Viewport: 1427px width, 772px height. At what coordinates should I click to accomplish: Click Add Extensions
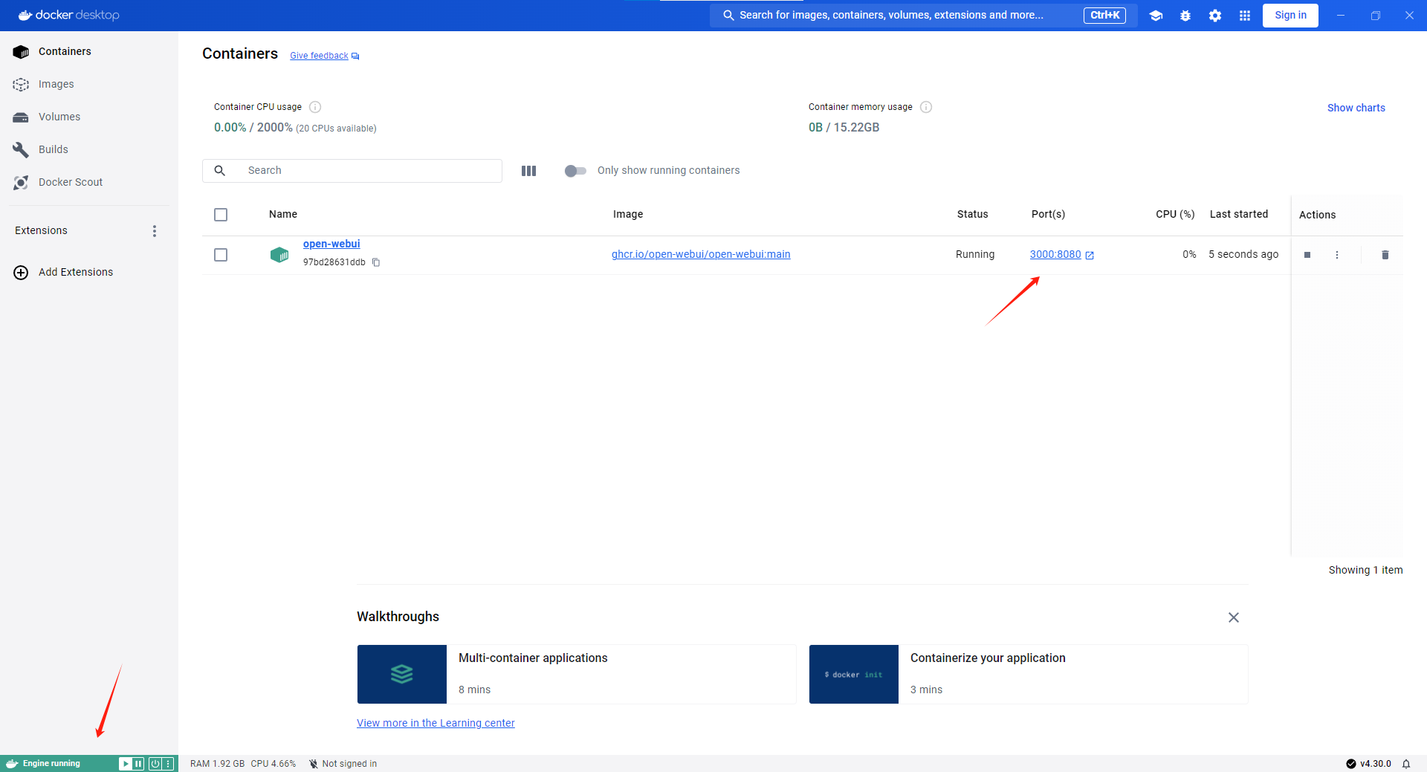(x=64, y=272)
